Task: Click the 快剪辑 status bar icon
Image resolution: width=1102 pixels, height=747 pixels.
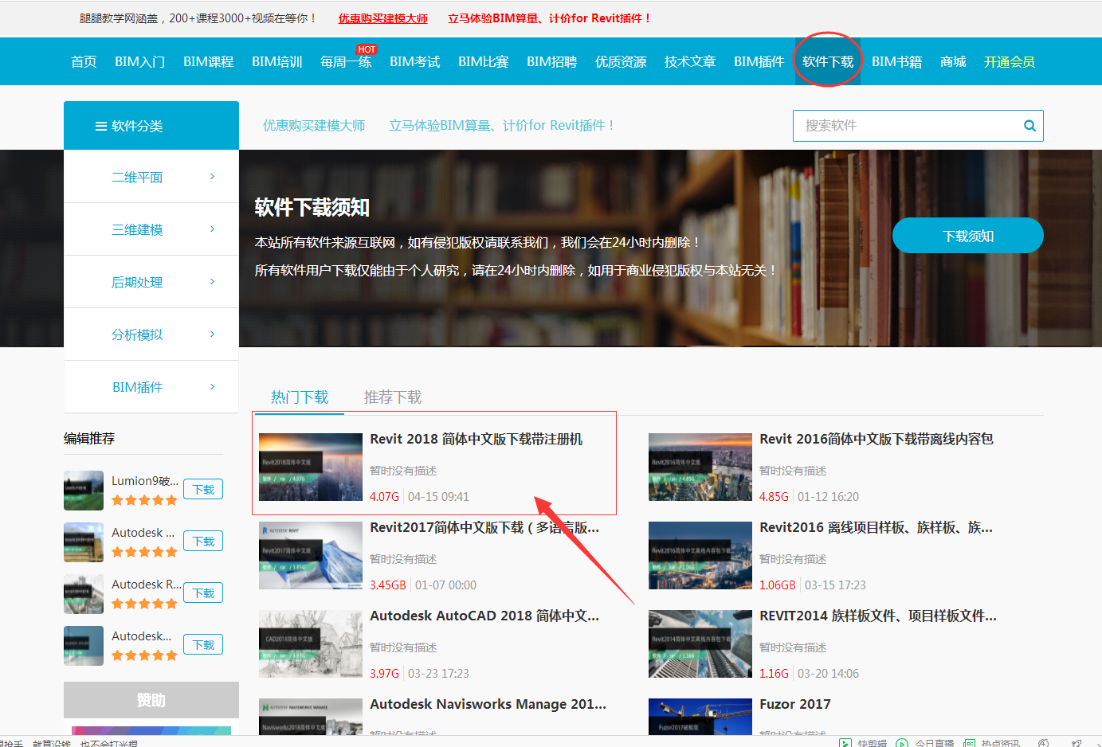Action: coord(845,742)
